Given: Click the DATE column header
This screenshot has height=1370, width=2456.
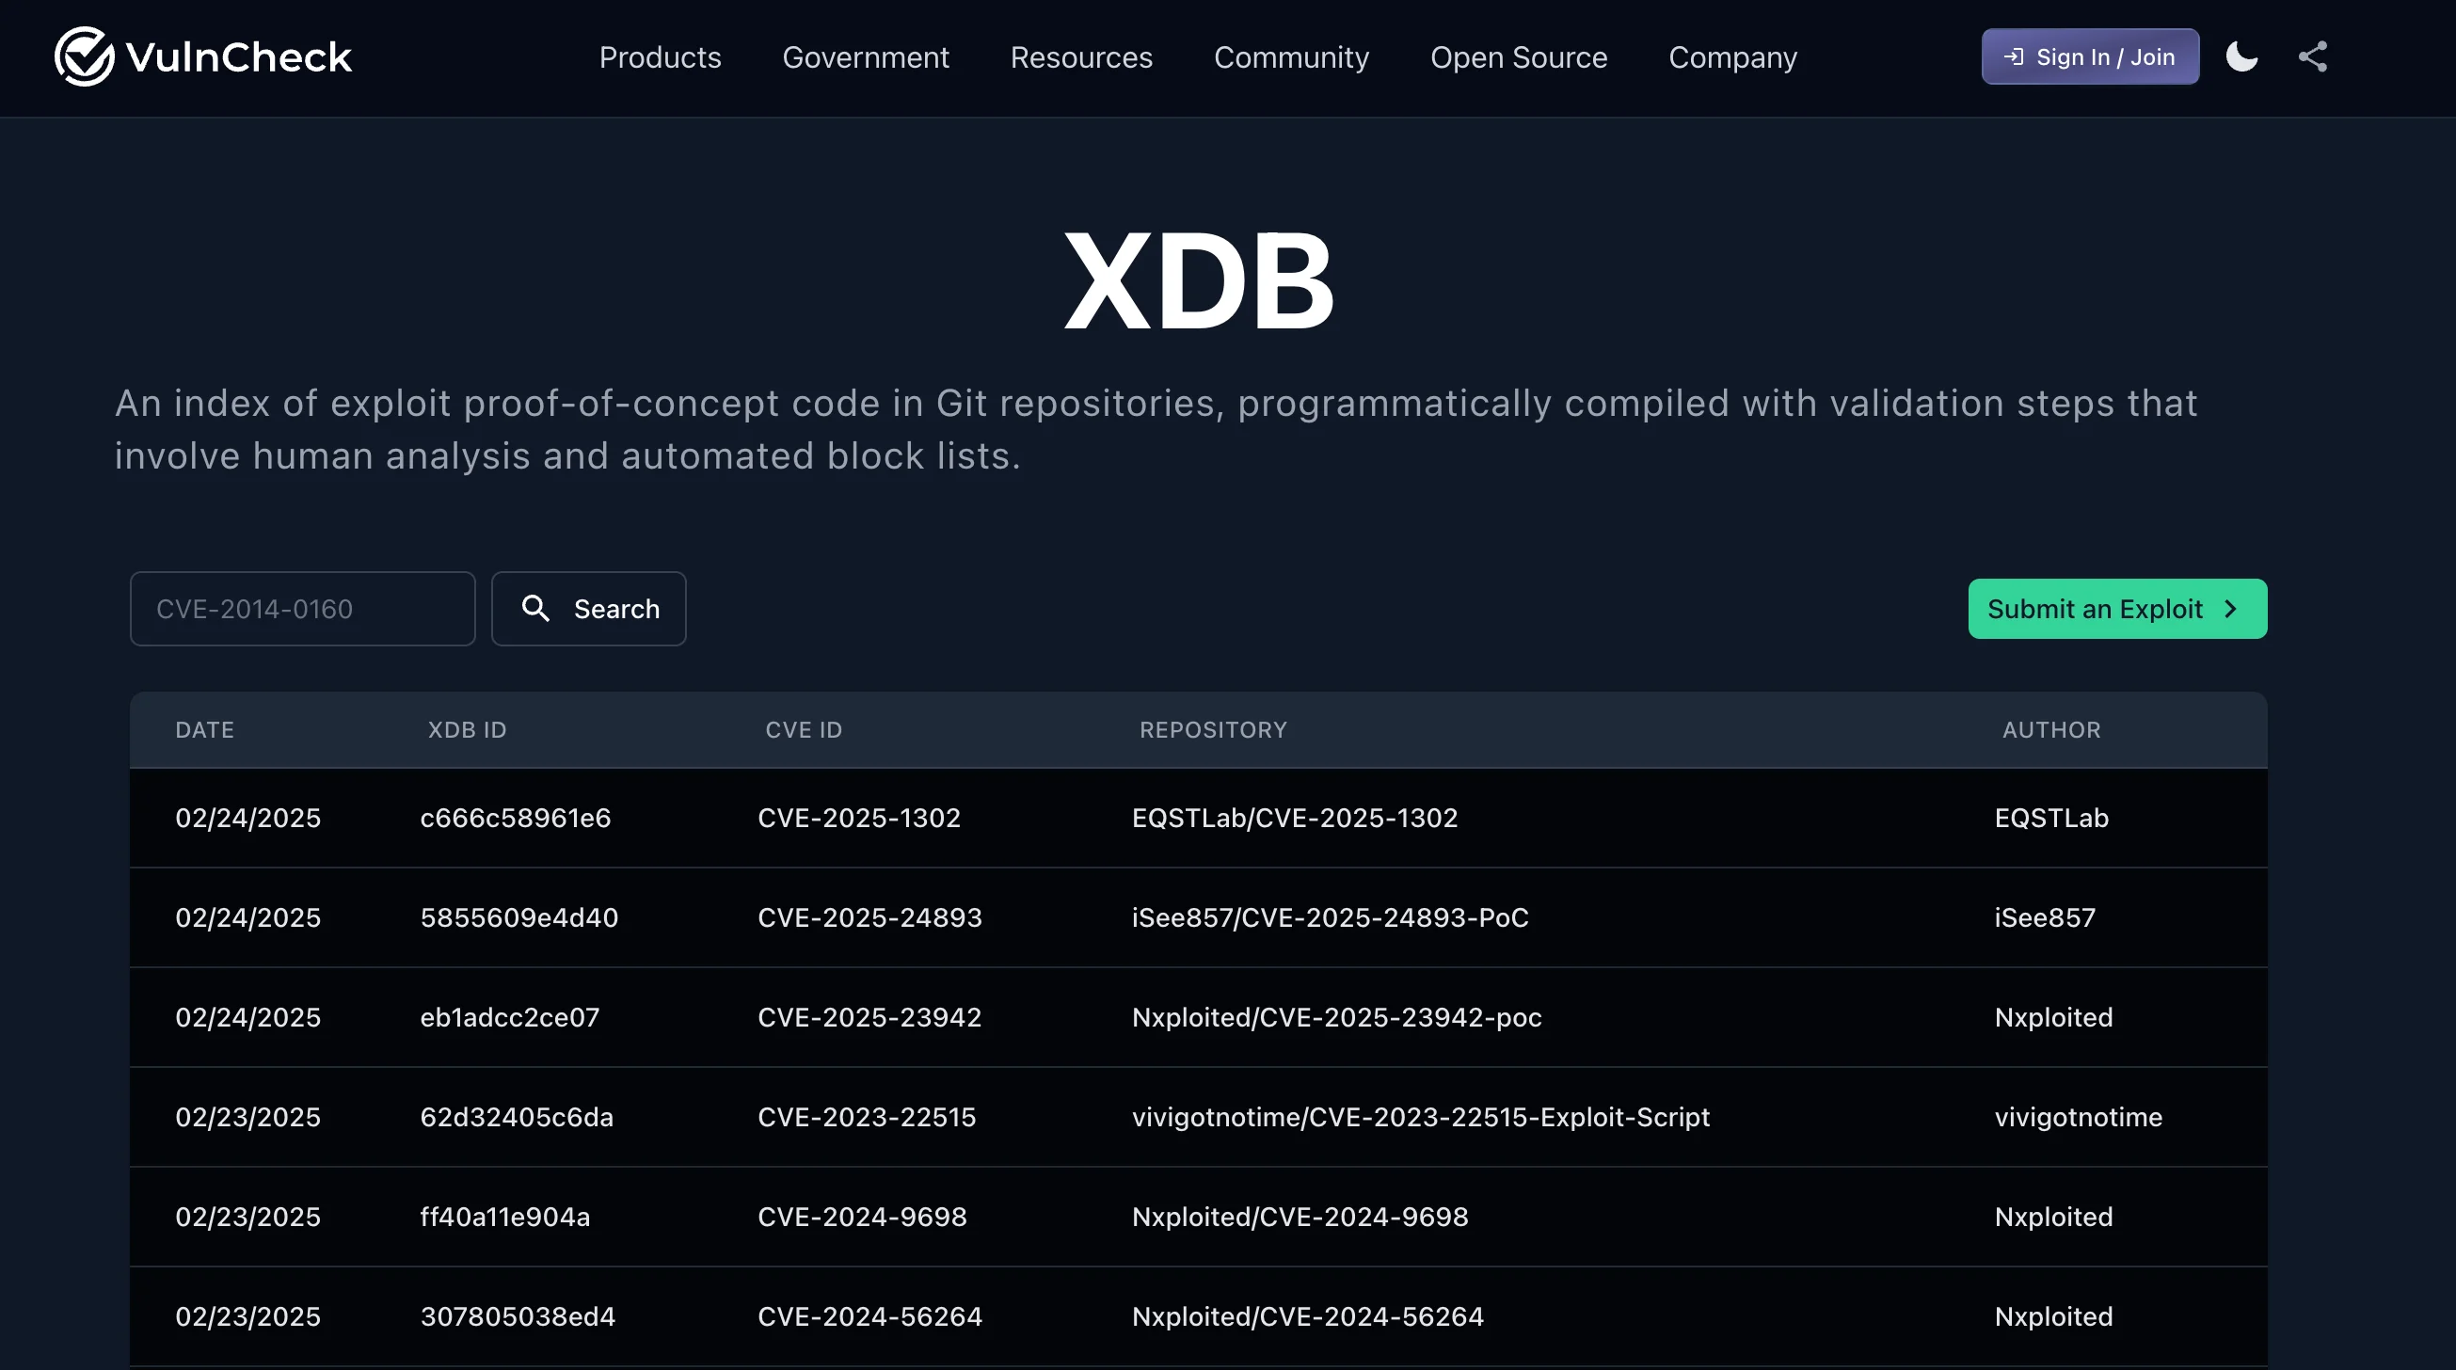Looking at the screenshot, I should (205, 729).
